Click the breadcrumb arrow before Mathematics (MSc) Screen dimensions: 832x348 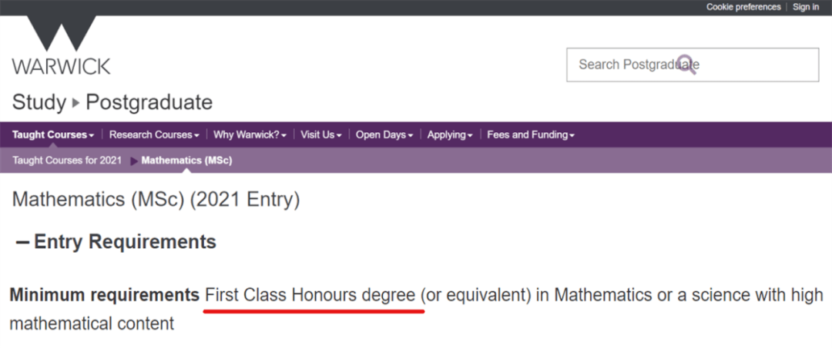point(134,161)
